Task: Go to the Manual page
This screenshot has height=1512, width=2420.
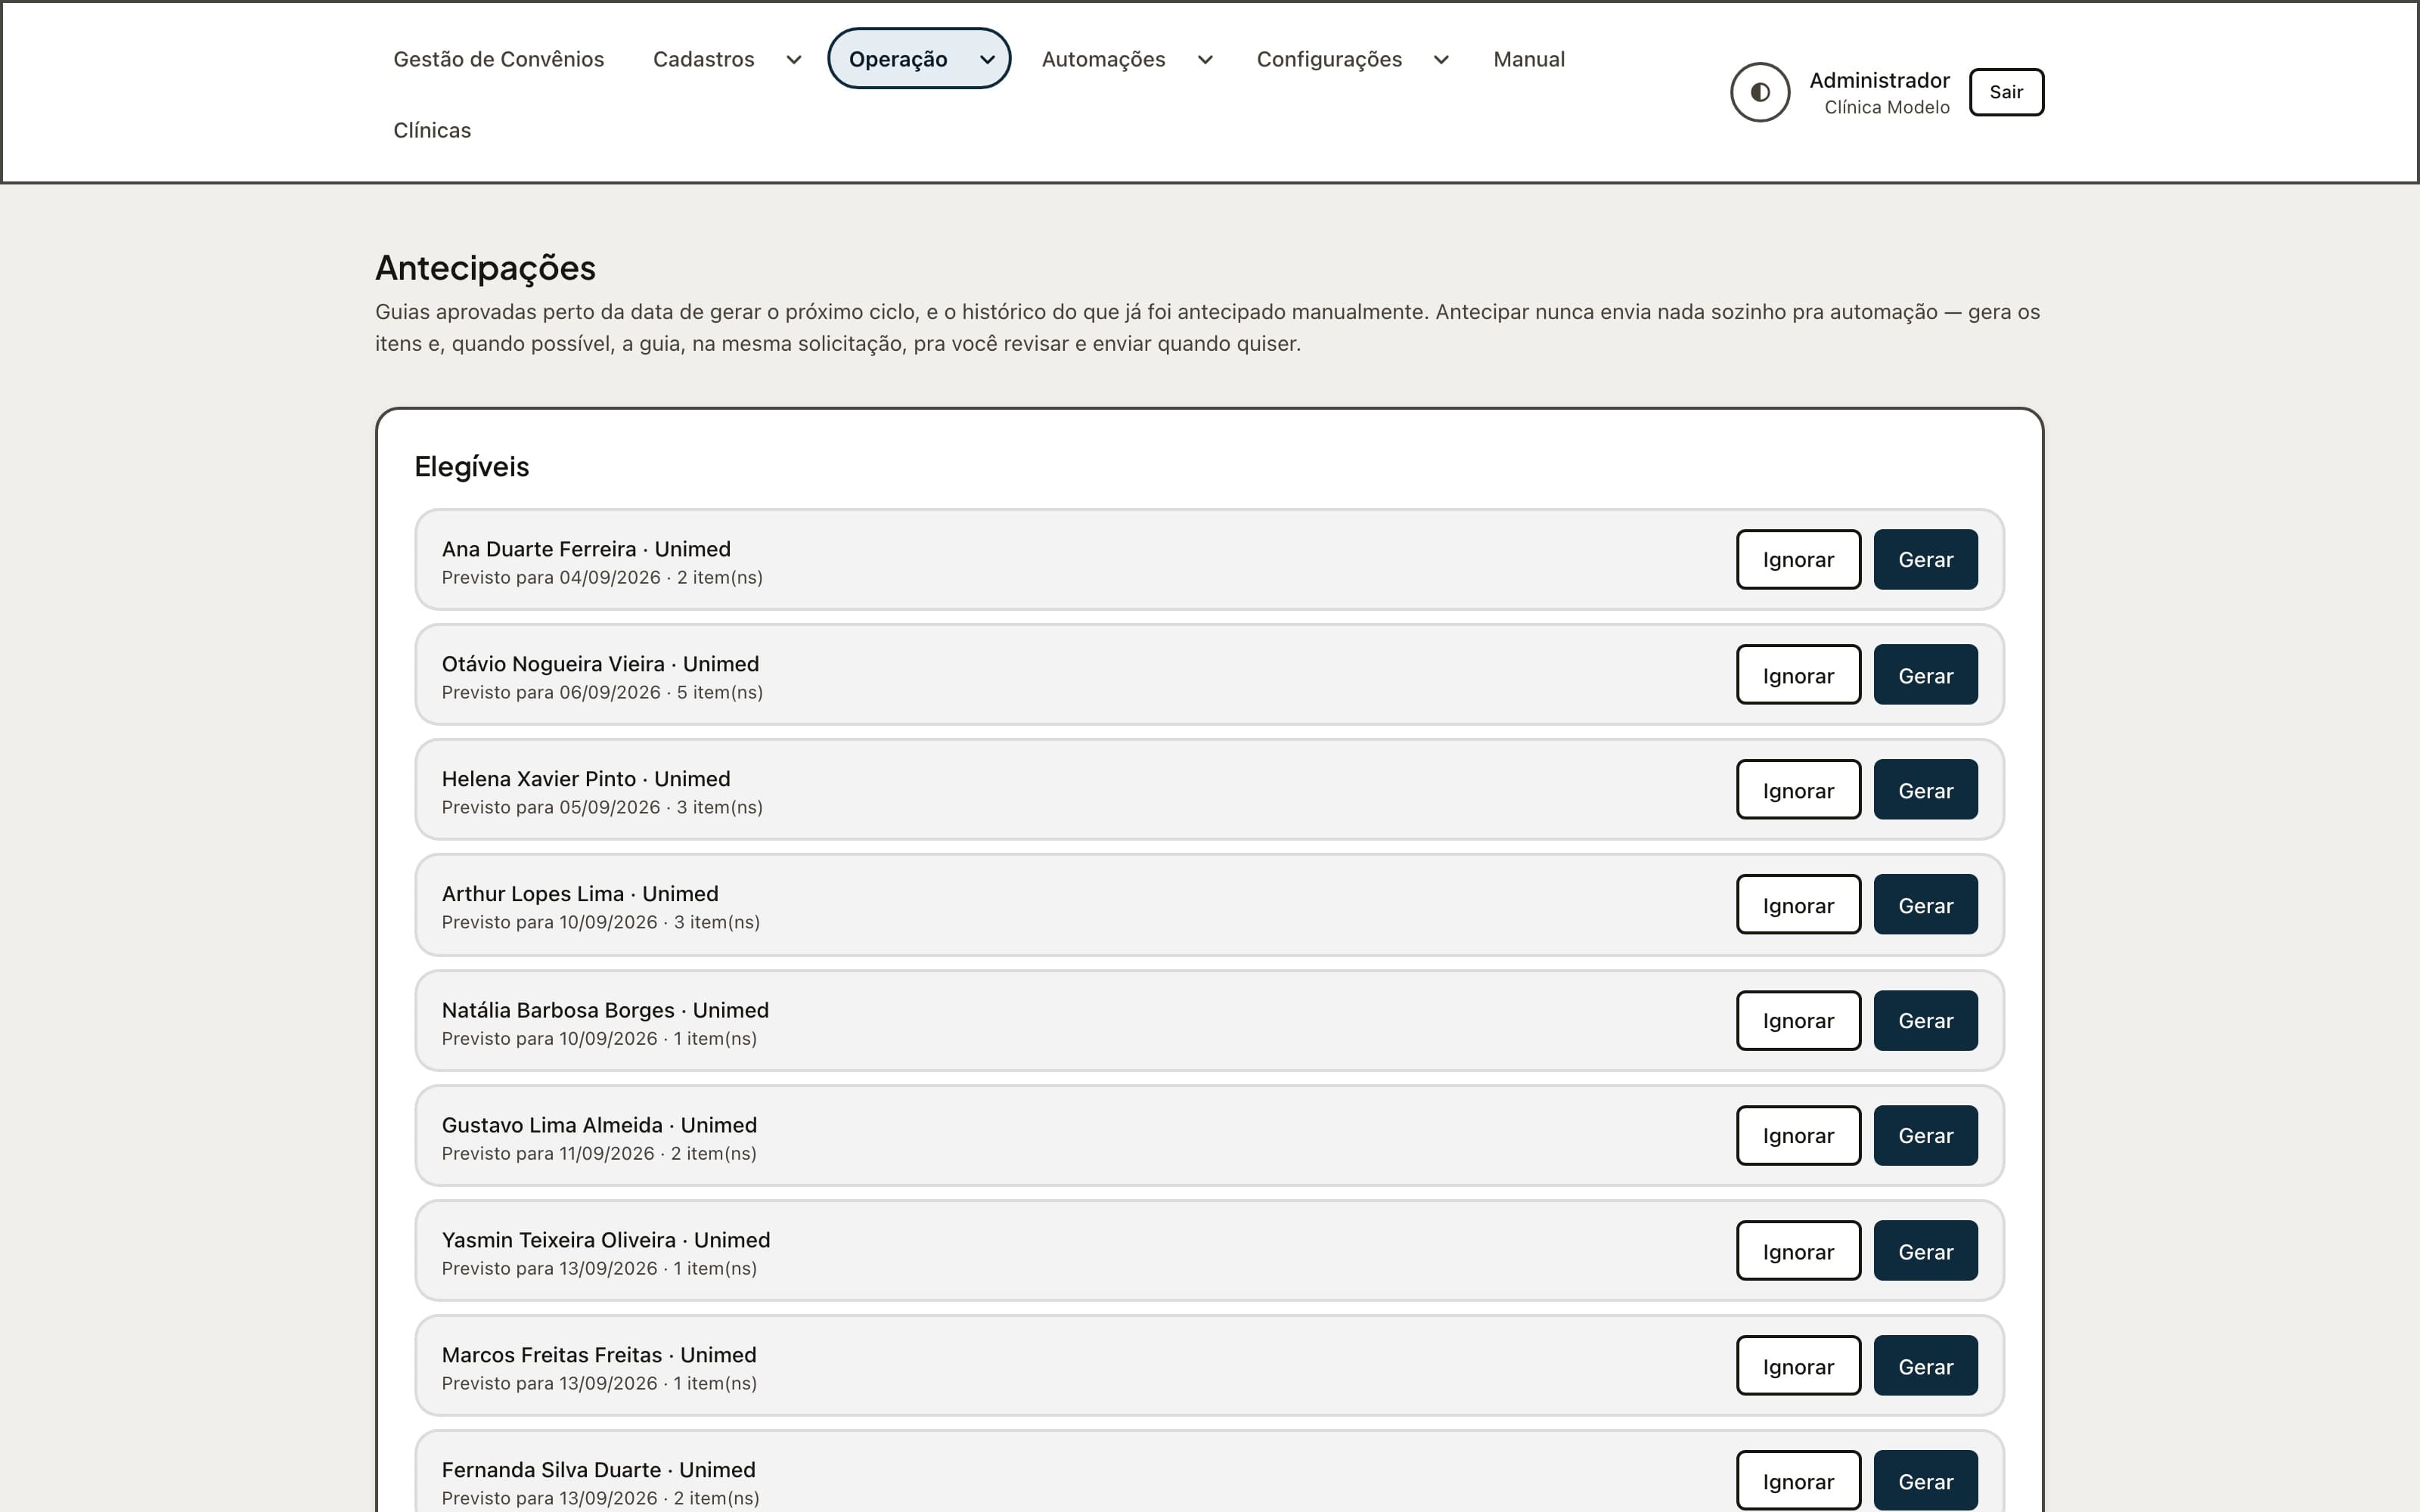Action: pos(1529,59)
